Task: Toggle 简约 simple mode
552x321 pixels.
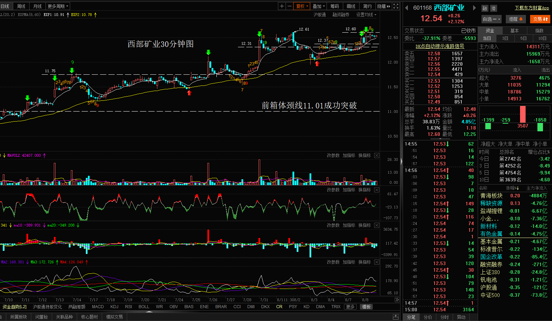Action: [367, 6]
